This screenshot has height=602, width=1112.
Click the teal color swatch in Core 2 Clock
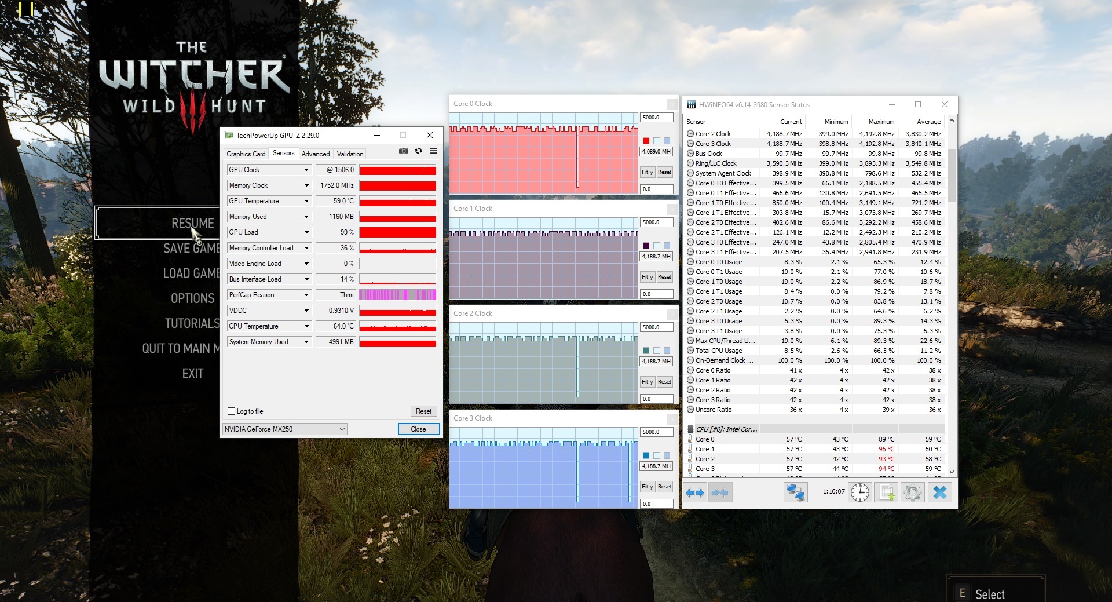tap(646, 351)
